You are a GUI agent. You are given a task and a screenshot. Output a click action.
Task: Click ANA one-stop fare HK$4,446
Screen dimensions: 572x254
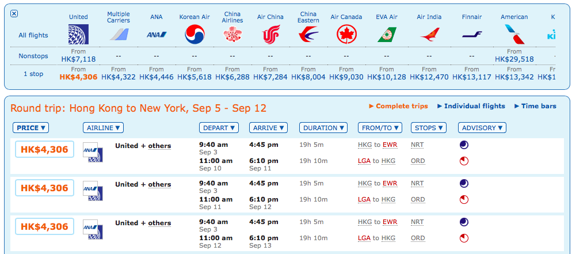click(x=157, y=77)
